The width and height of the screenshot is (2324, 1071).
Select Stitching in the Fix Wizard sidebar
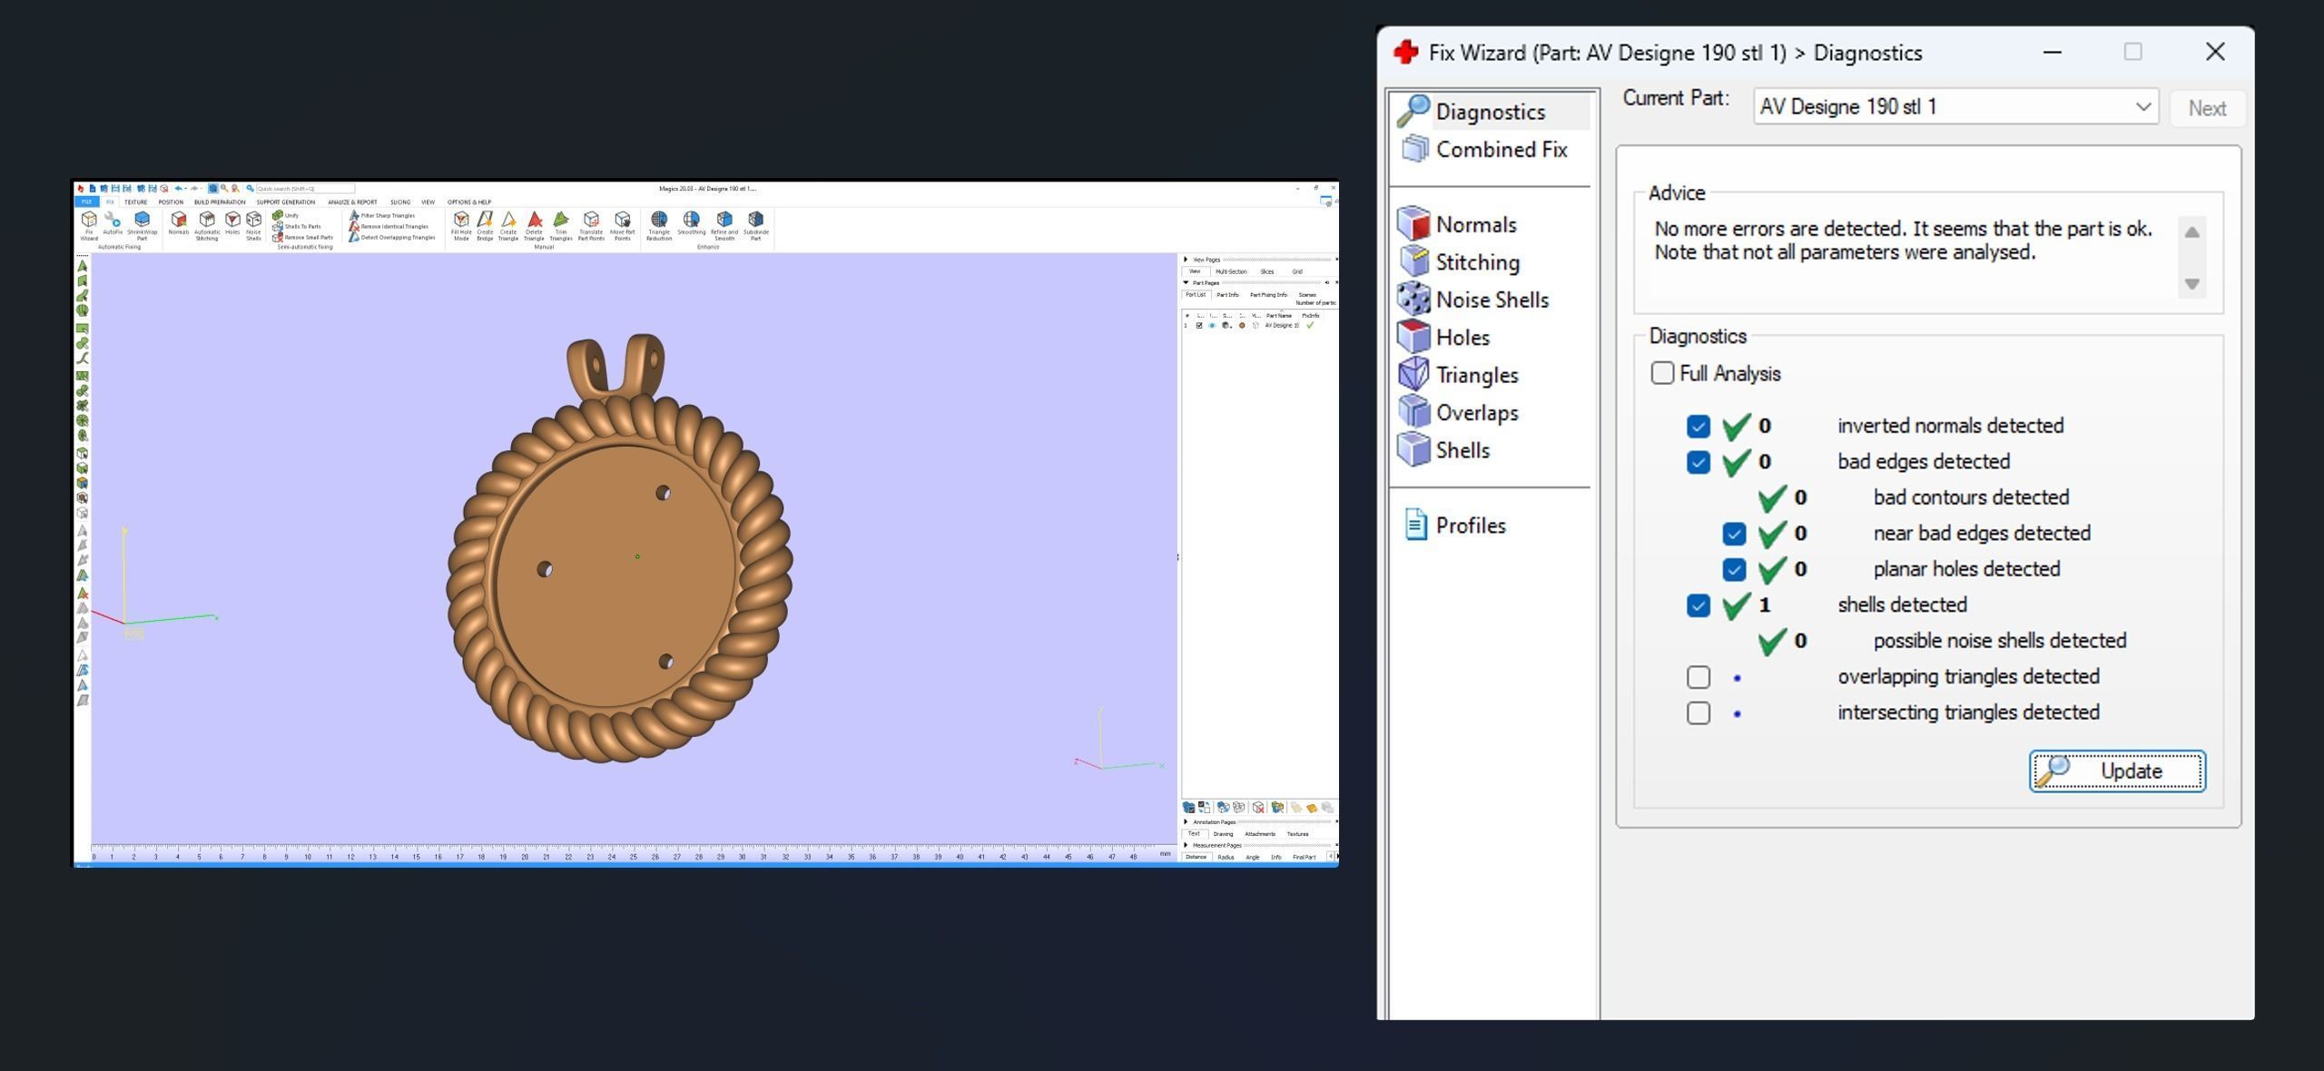[1476, 262]
